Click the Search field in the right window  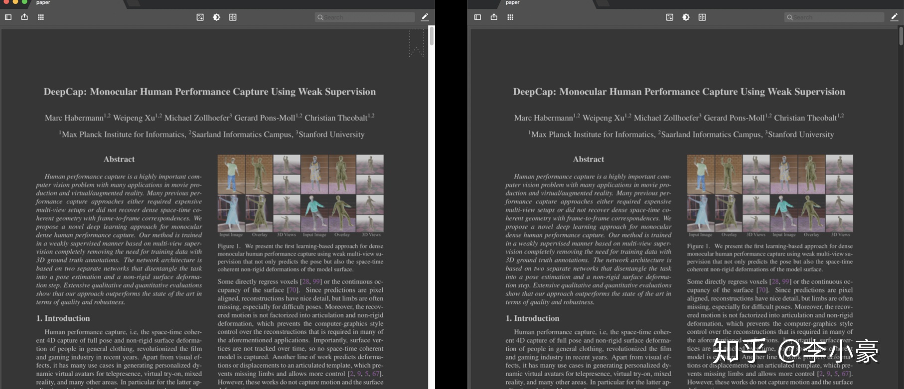tap(834, 17)
